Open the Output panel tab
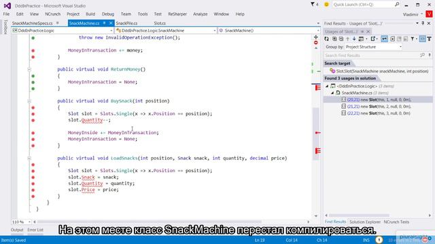435x244 pixels. pyautogui.click(x=17, y=230)
